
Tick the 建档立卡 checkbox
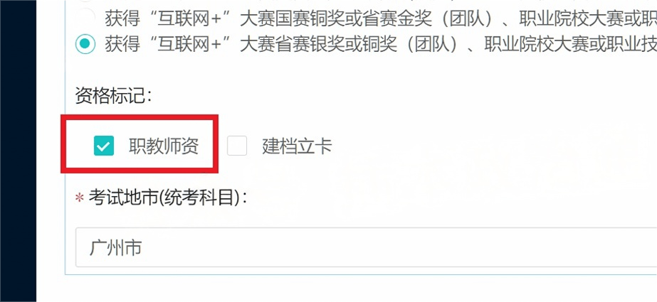pos(237,146)
